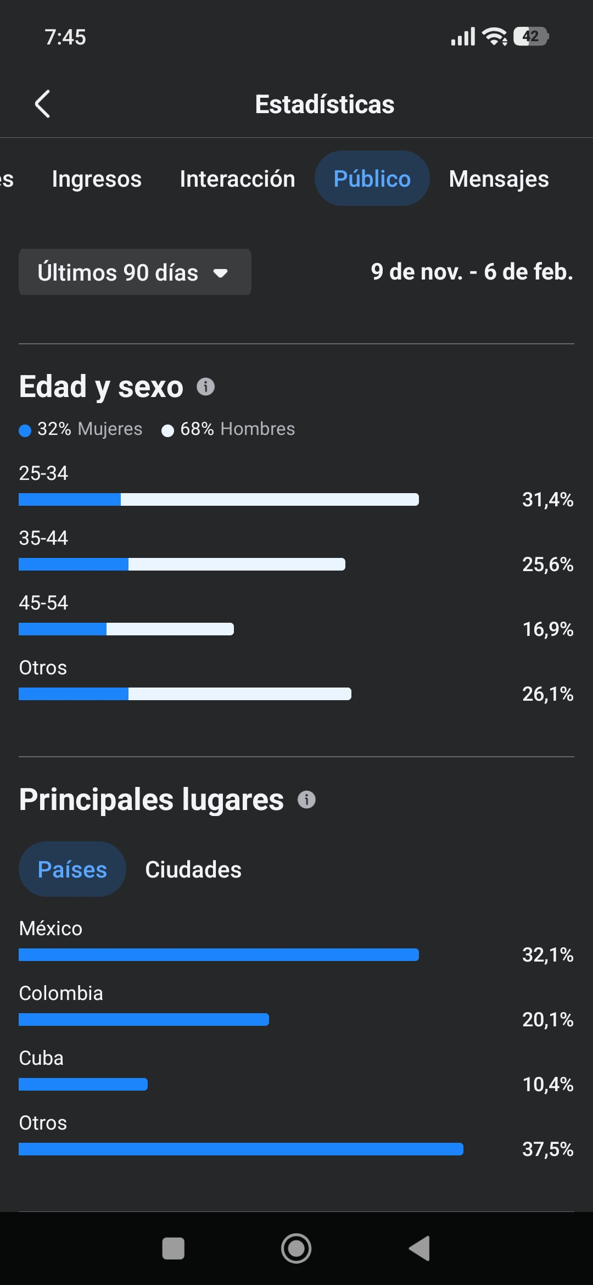The height and width of the screenshot is (1285, 593).
Task: Select the Países toggle
Action: tap(72, 869)
